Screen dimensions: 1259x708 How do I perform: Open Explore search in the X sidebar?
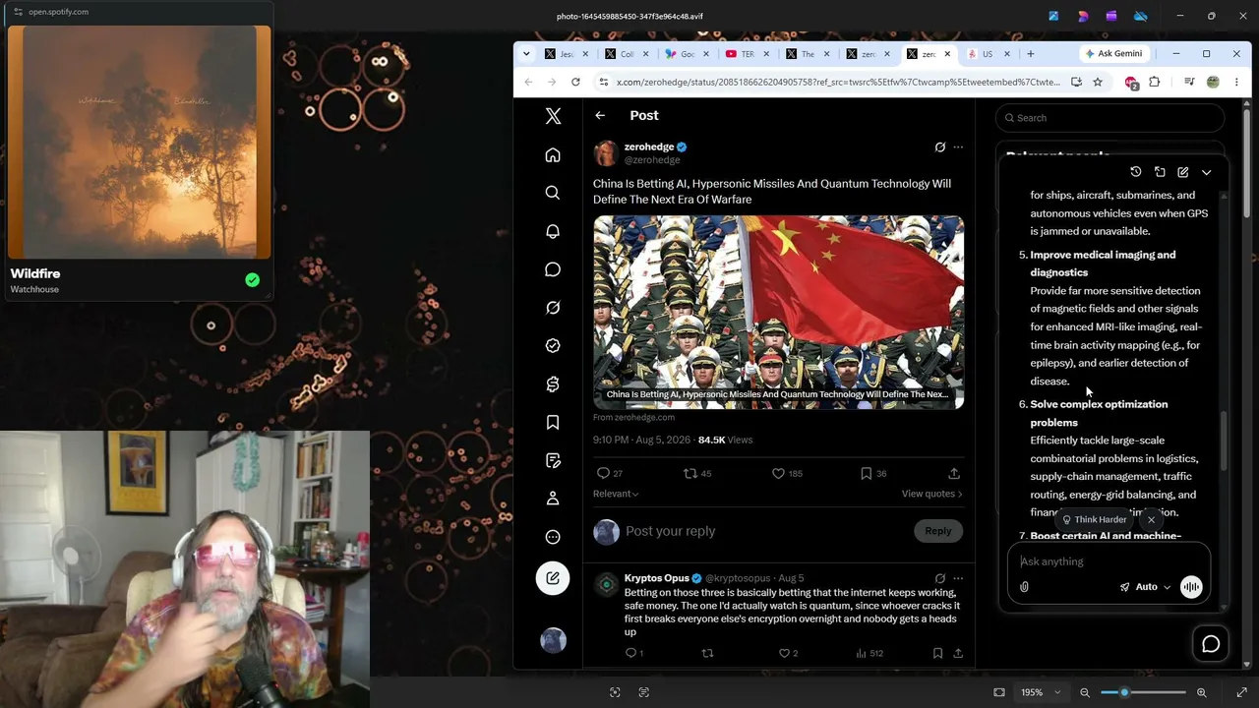pos(553,193)
